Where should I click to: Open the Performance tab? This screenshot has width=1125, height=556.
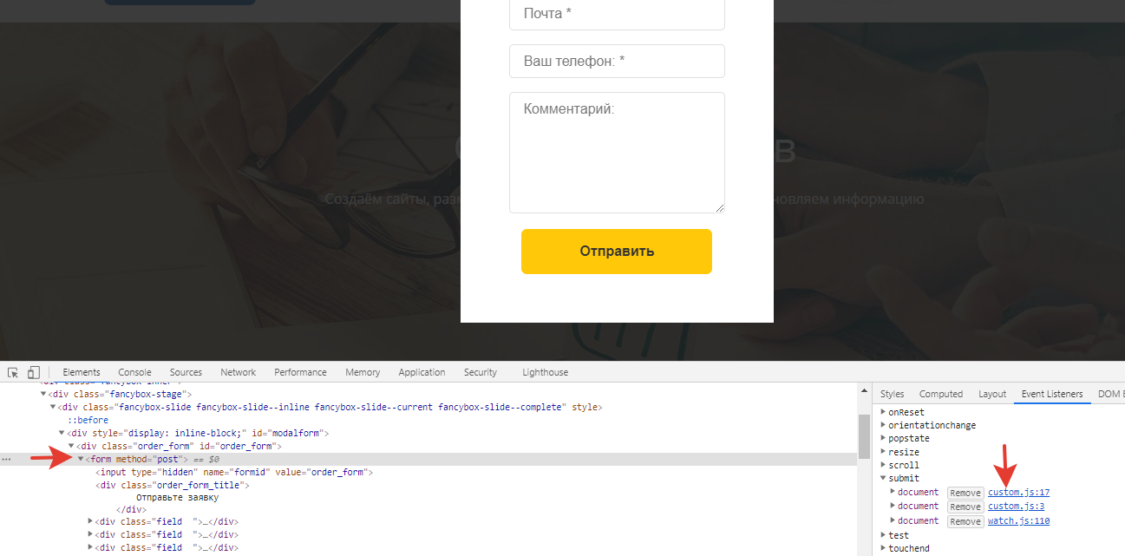tap(300, 372)
